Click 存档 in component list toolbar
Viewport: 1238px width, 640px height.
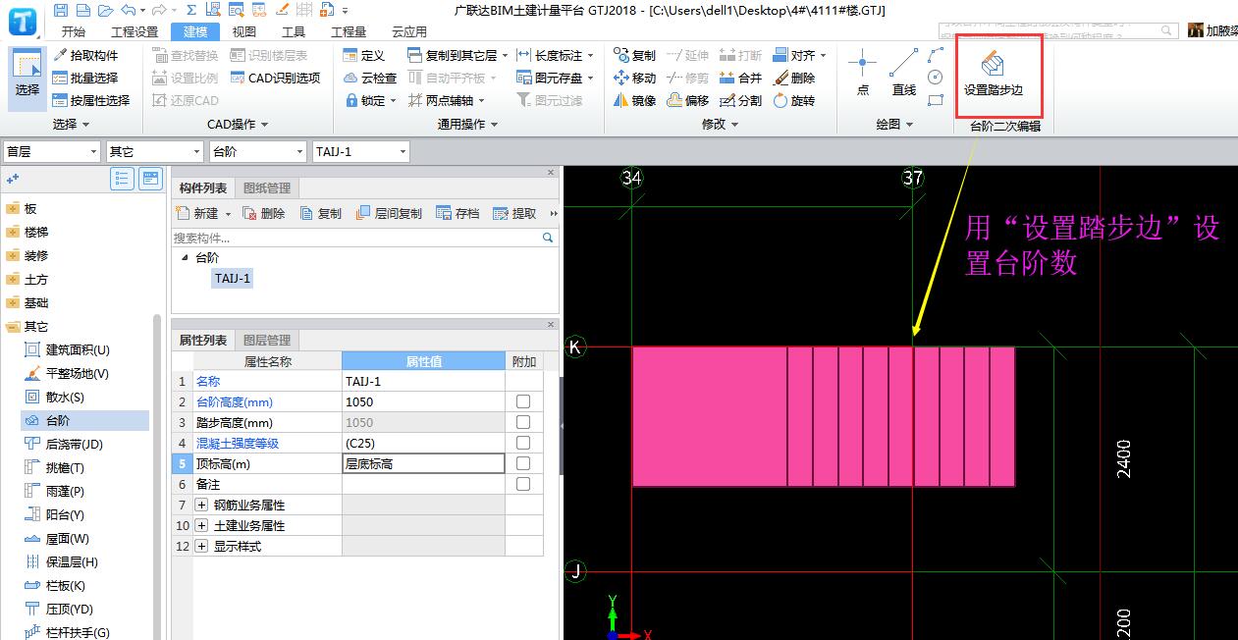(x=457, y=213)
